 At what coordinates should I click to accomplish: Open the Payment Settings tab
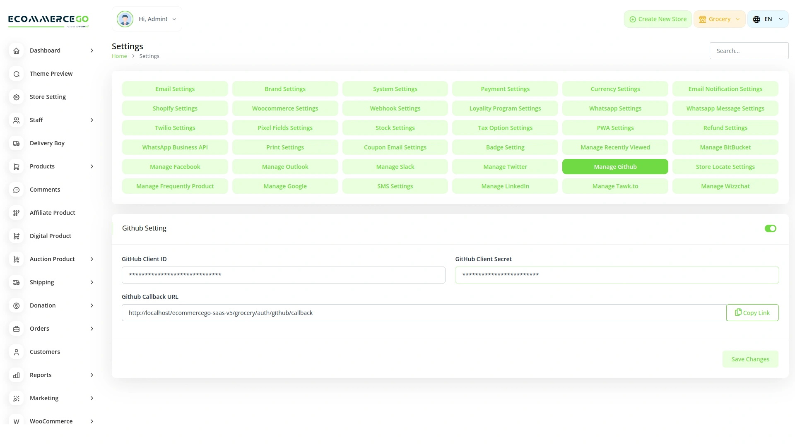pyautogui.click(x=505, y=89)
